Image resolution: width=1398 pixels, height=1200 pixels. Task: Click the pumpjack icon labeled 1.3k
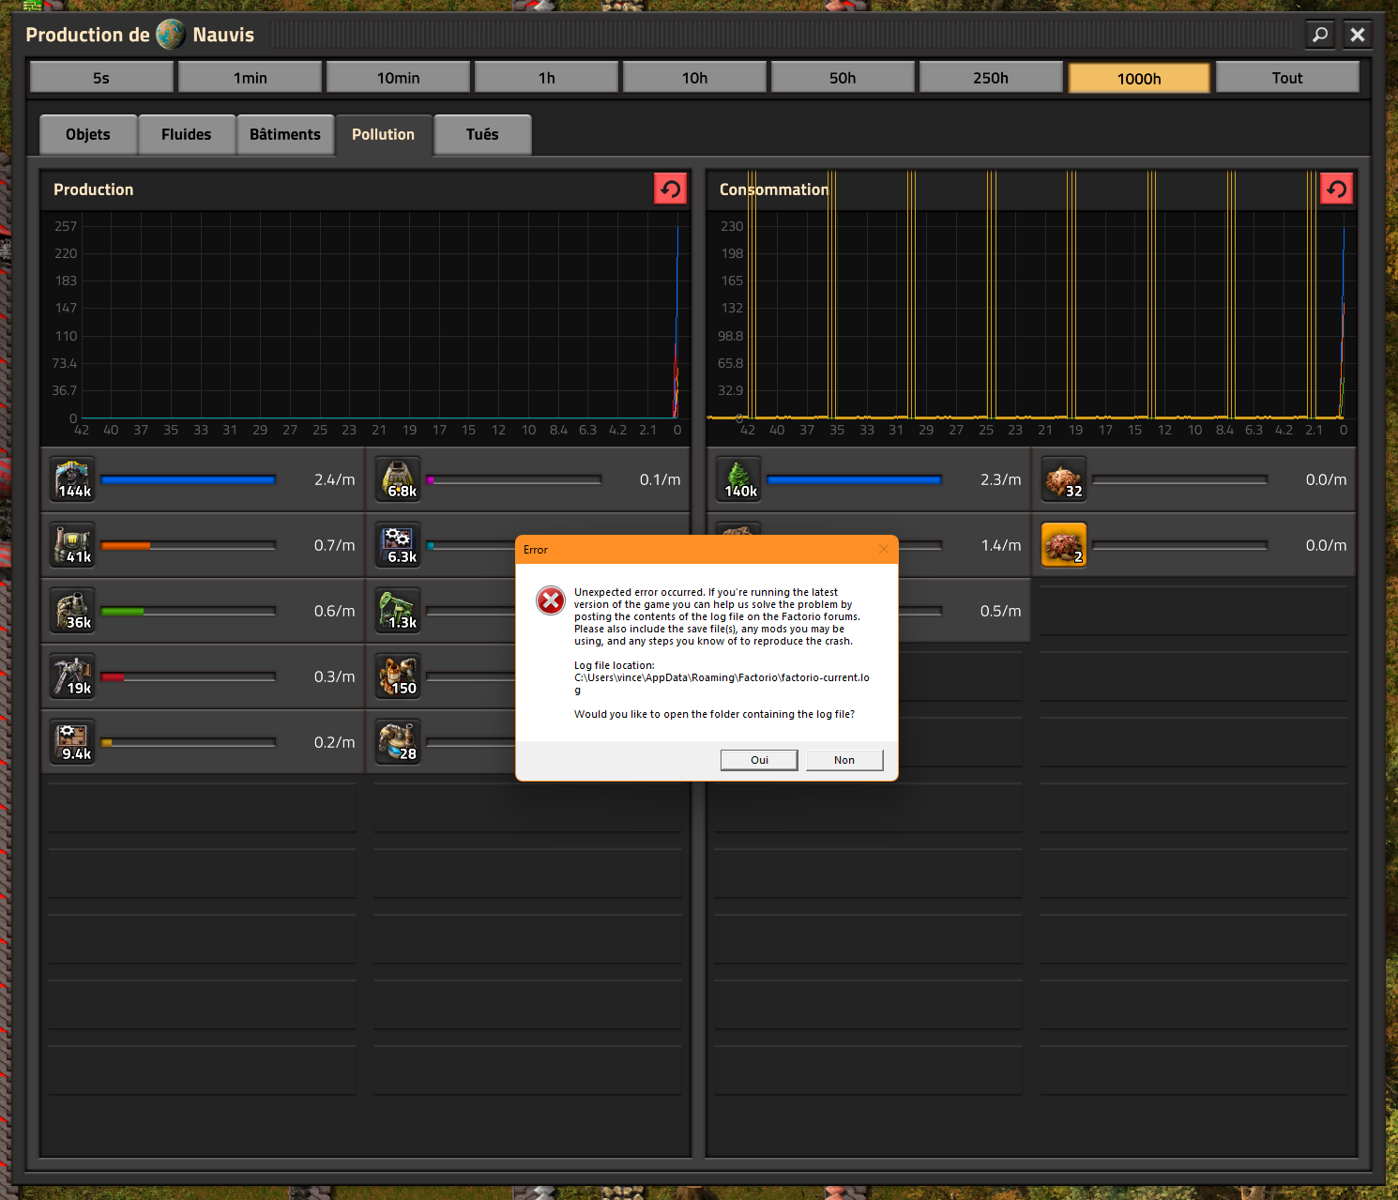tap(399, 611)
